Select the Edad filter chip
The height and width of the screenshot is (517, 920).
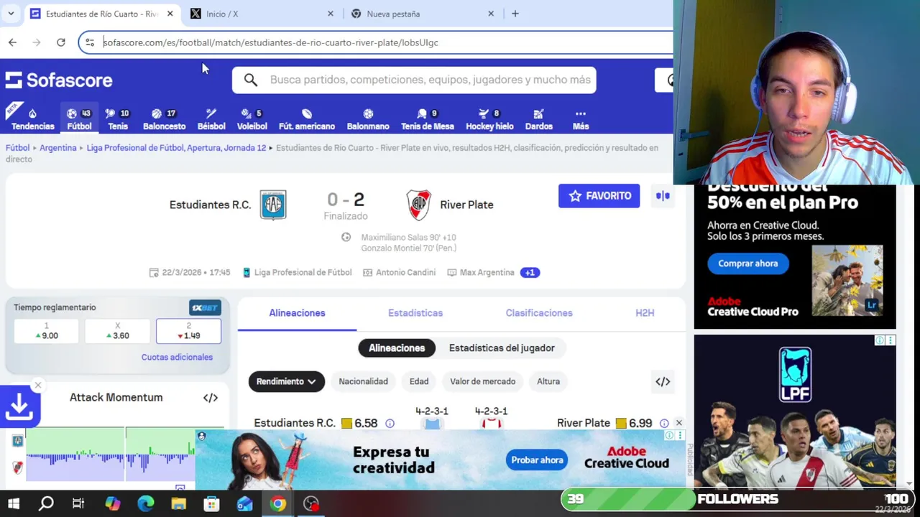(x=419, y=382)
